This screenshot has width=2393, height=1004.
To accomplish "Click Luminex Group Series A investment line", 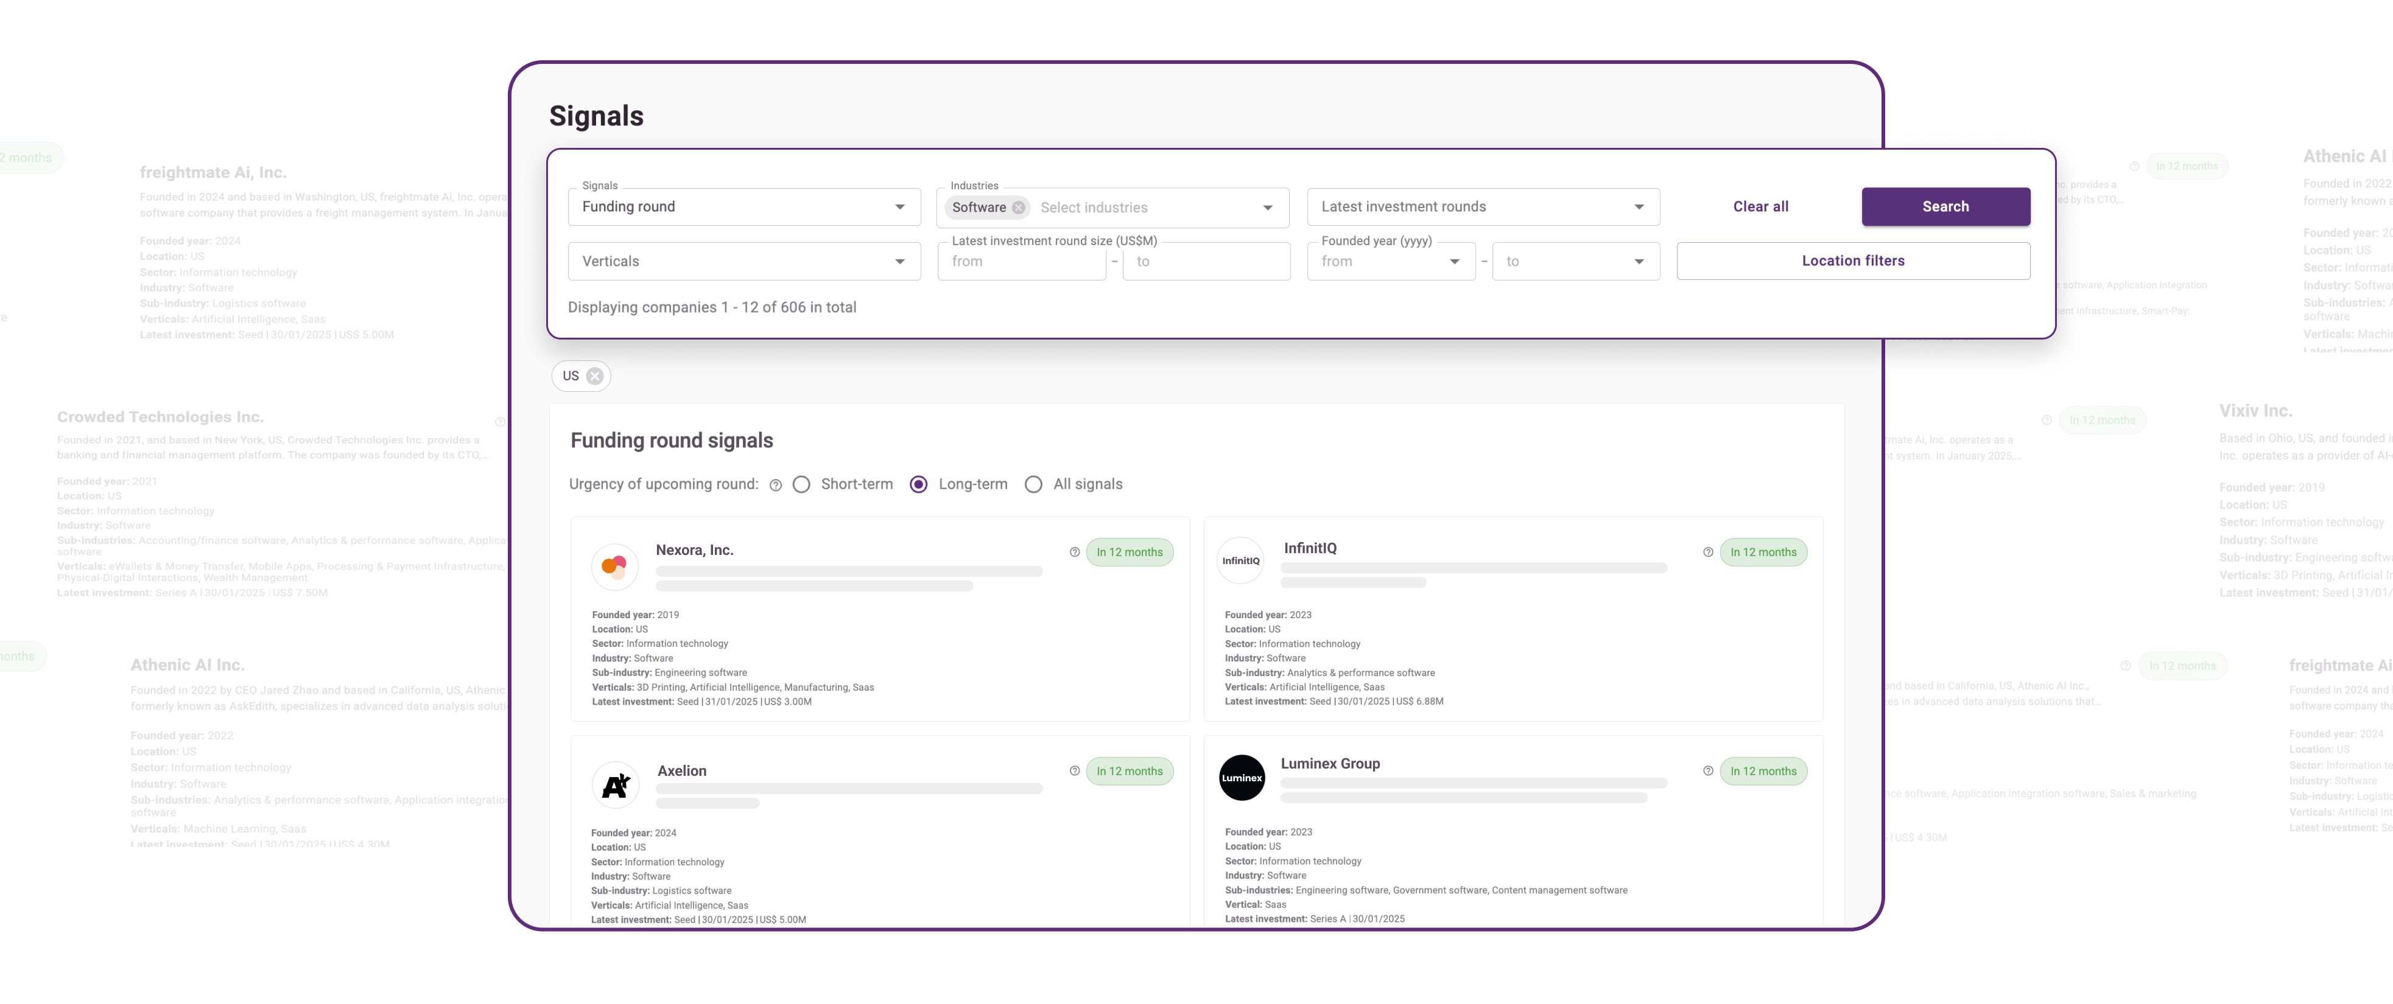I will pyautogui.click(x=1313, y=919).
